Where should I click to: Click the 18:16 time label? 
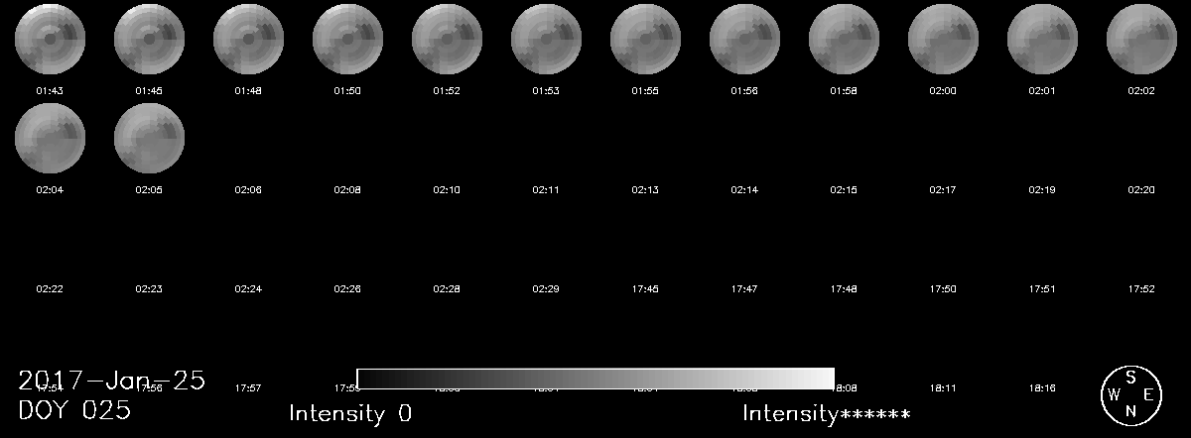click(x=1042, y=387)
